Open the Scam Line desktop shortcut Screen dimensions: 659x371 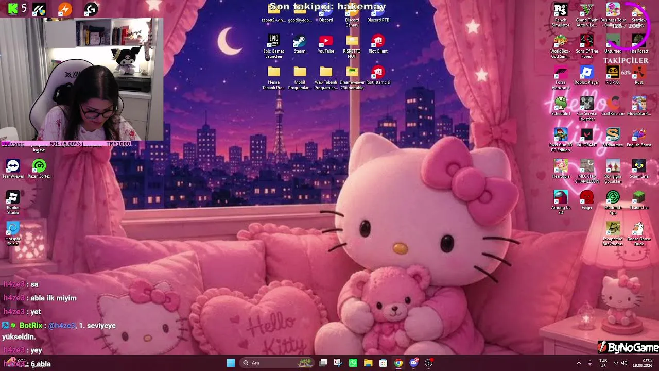coord(639,169)
